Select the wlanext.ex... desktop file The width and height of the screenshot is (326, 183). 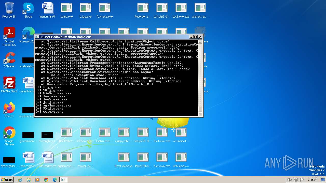200,10
